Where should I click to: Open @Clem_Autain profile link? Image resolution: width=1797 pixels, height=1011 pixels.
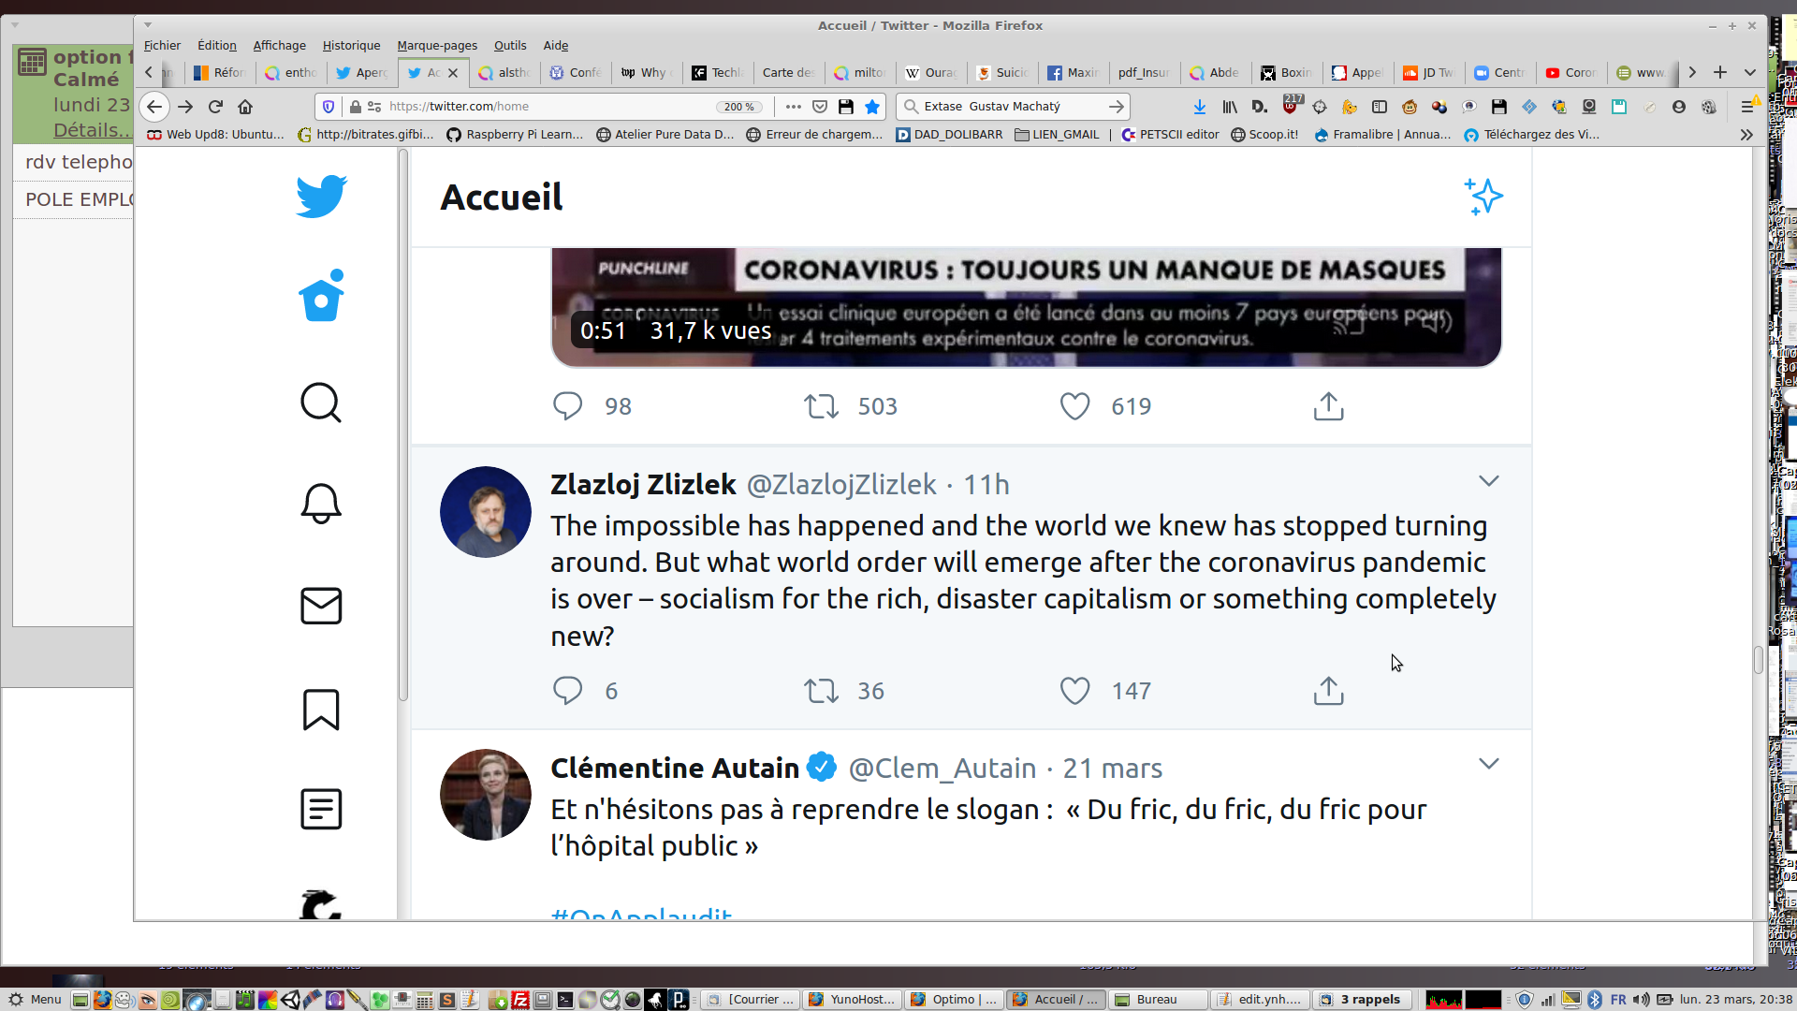click(942, 769)
